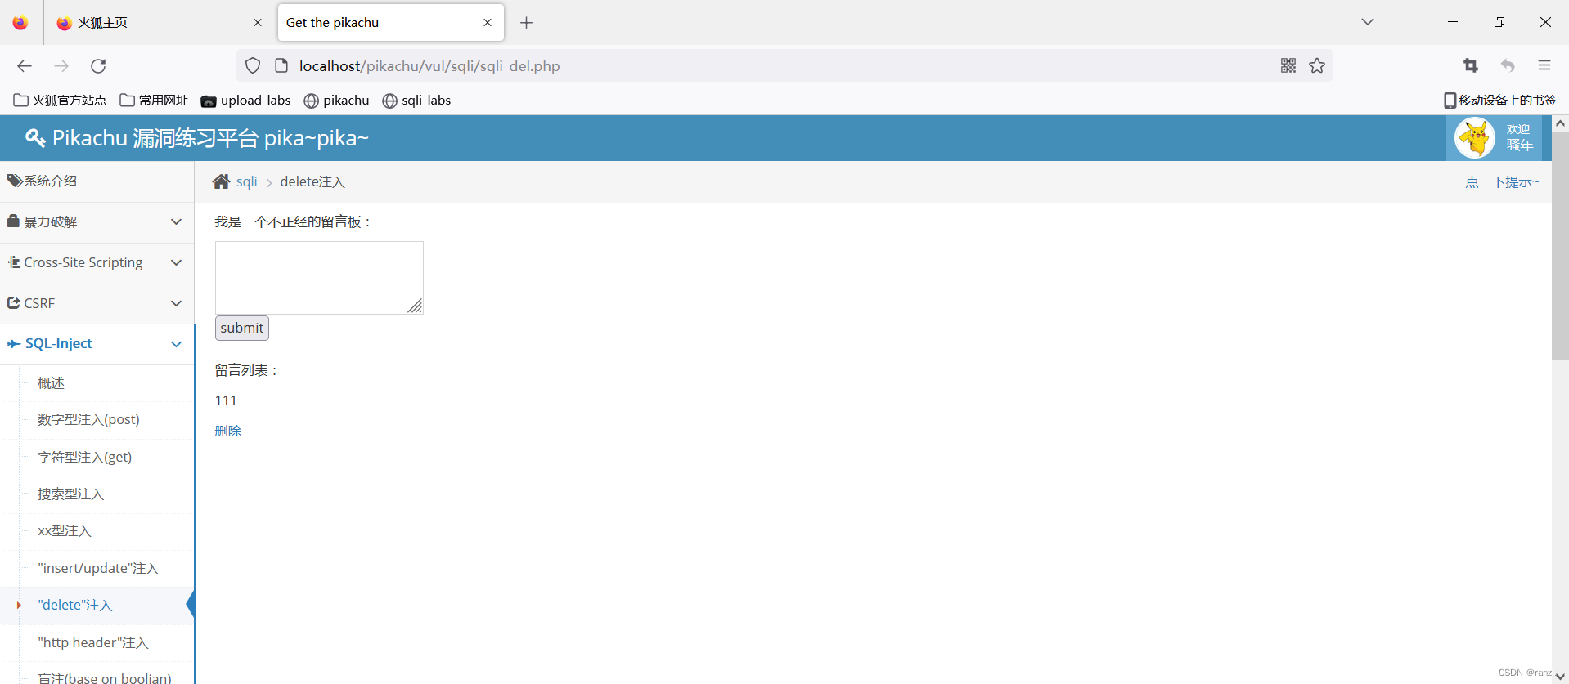
Task: Click the browser forward arrow
Action: [x=61, y=66]
